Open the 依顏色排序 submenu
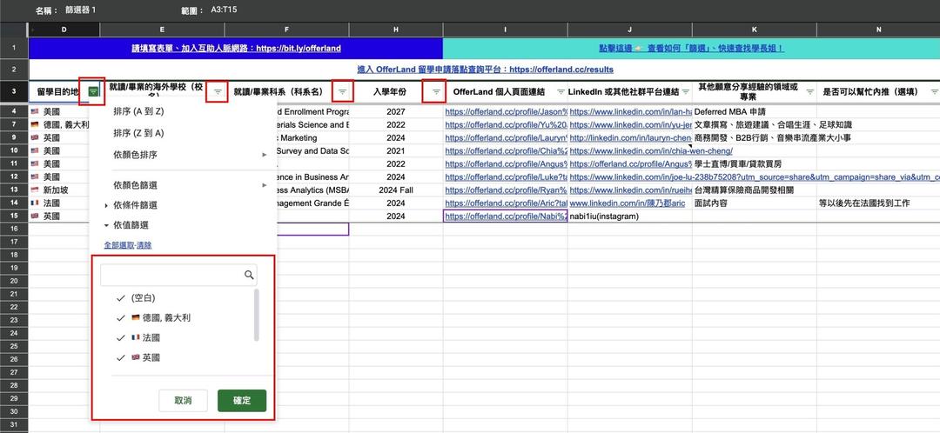Image resolution: width=940 pixels, height=433 pixels. [x=183, y=155]
